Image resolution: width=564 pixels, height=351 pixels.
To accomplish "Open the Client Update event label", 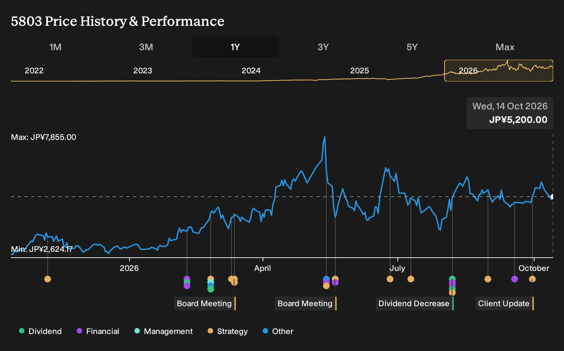I will tap(504, 303).
